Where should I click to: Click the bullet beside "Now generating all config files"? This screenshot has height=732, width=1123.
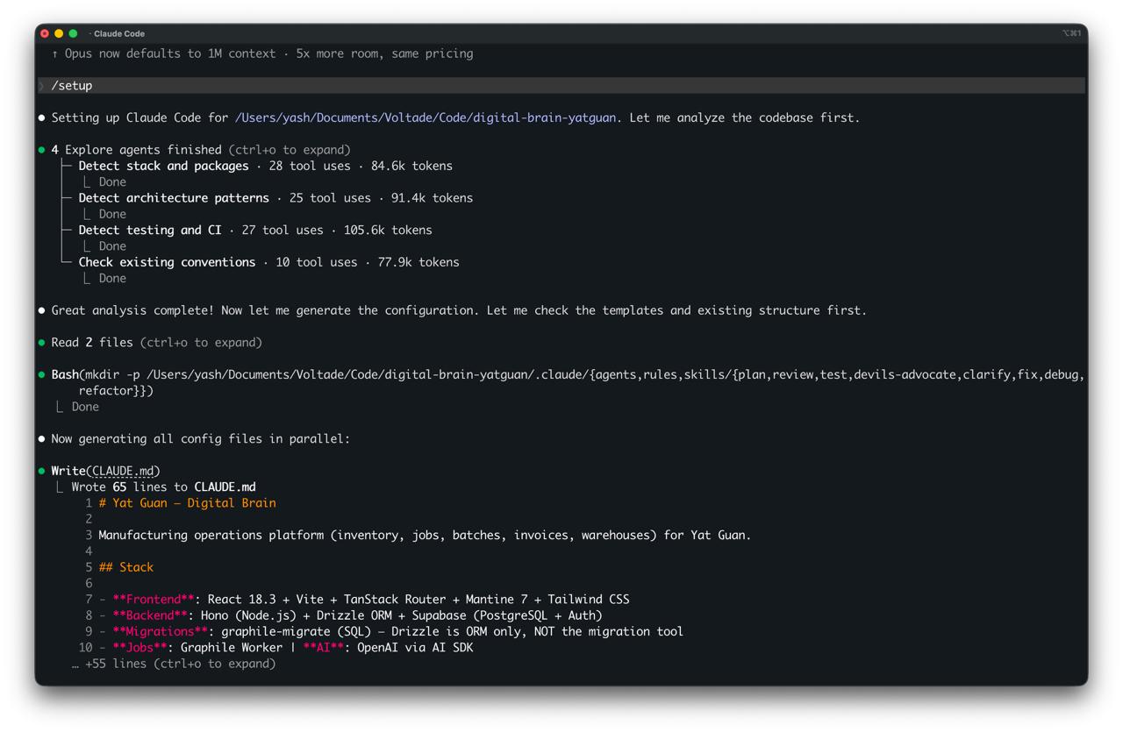coord(40,438)
